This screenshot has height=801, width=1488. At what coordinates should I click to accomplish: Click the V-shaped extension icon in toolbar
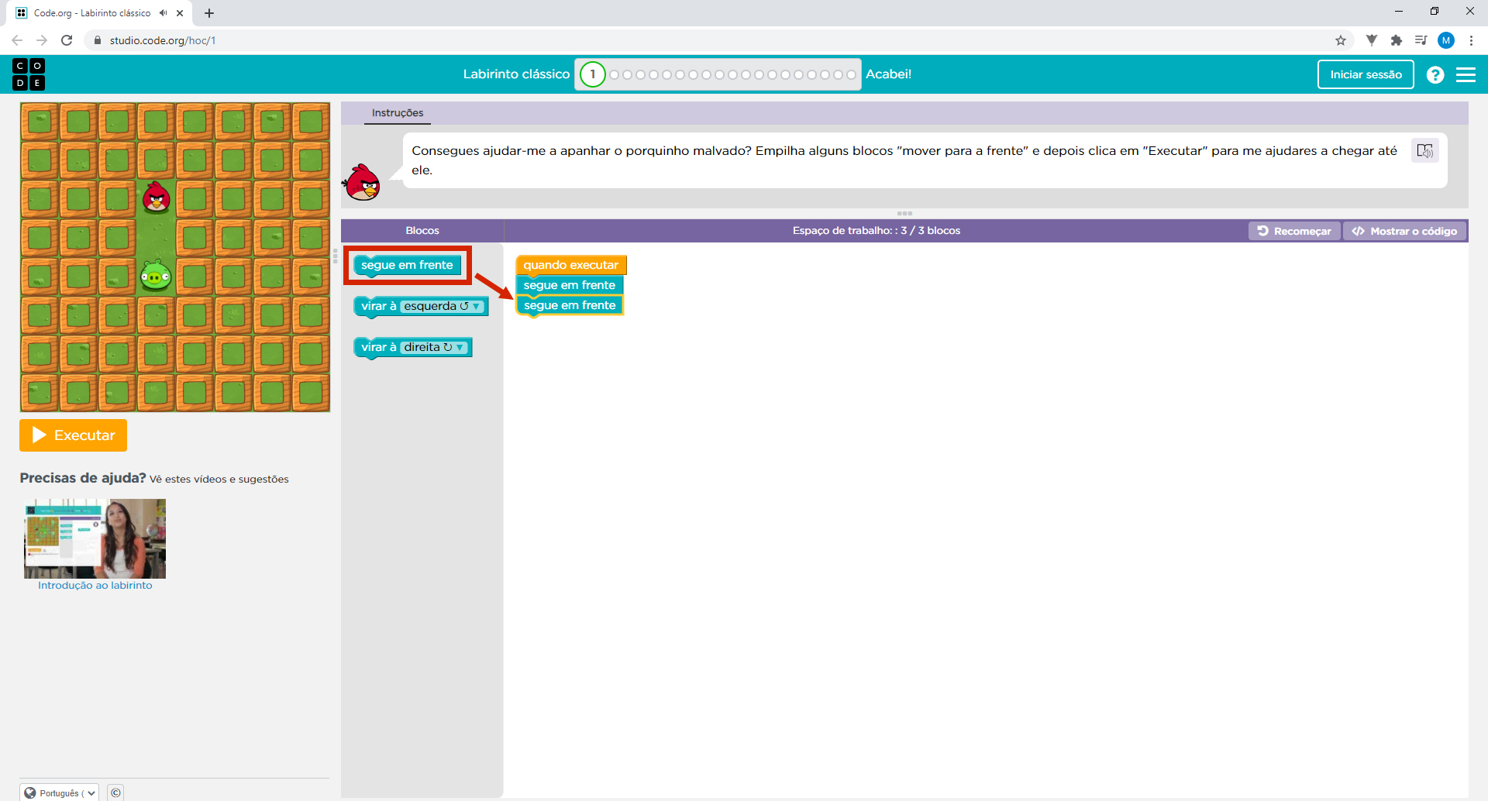click(1372, 40)
